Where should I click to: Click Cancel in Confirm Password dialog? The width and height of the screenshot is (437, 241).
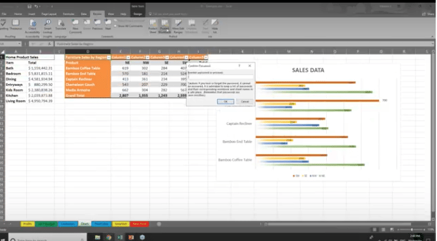[x=245, y=102]
